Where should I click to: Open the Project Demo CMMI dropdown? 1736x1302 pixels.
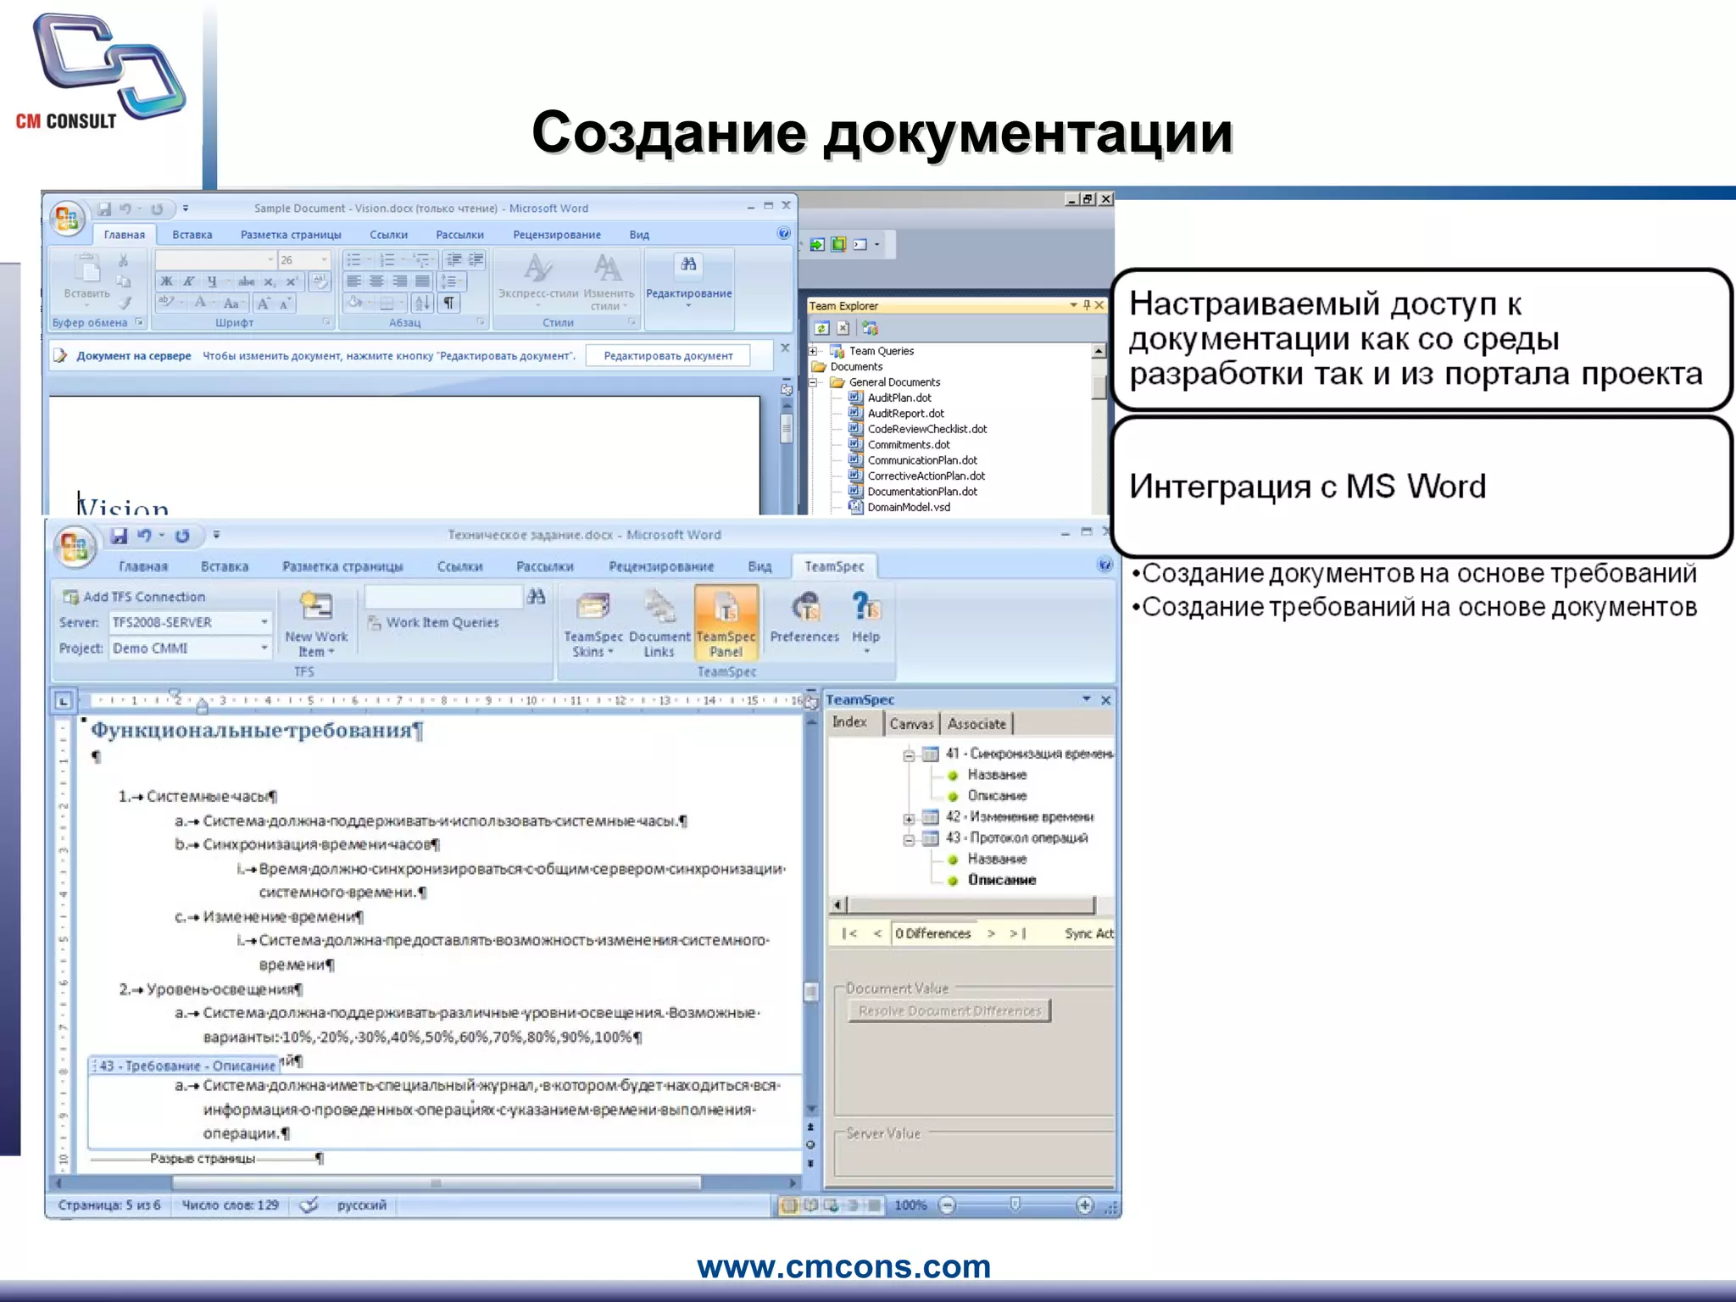click(x=264, y=648)
